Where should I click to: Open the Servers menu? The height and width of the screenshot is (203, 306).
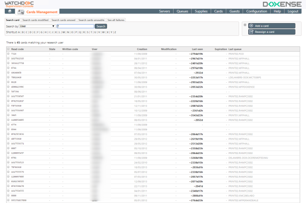coord(165,11)
